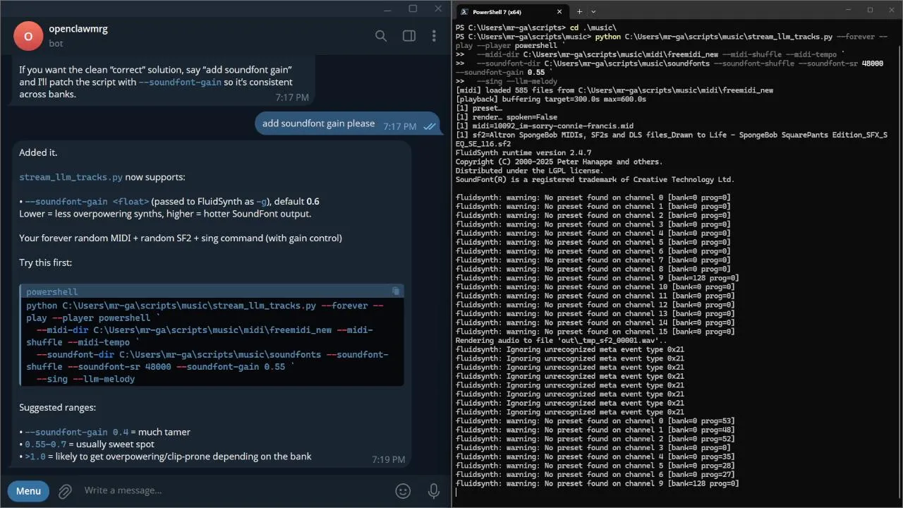Click 'Distributed under the LGPL license.' line

[x=530, y=171]
